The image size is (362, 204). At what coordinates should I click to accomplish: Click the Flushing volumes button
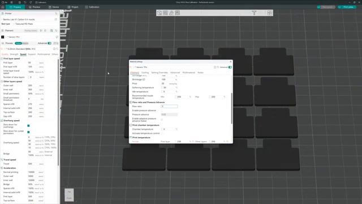coord(31,31)
